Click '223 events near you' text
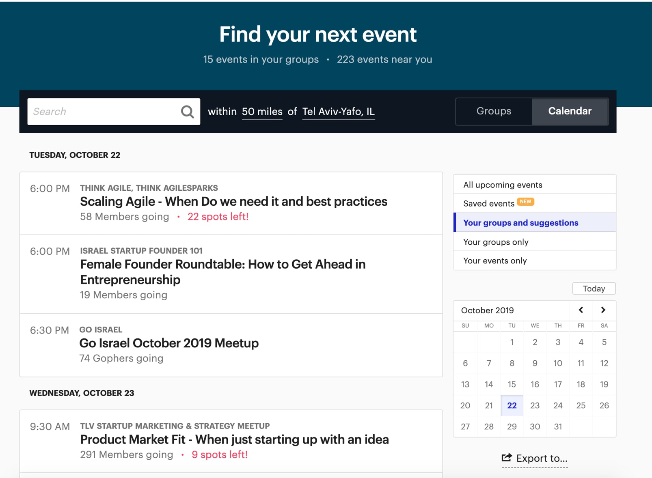The image size is (652, 478). point(384,60)
